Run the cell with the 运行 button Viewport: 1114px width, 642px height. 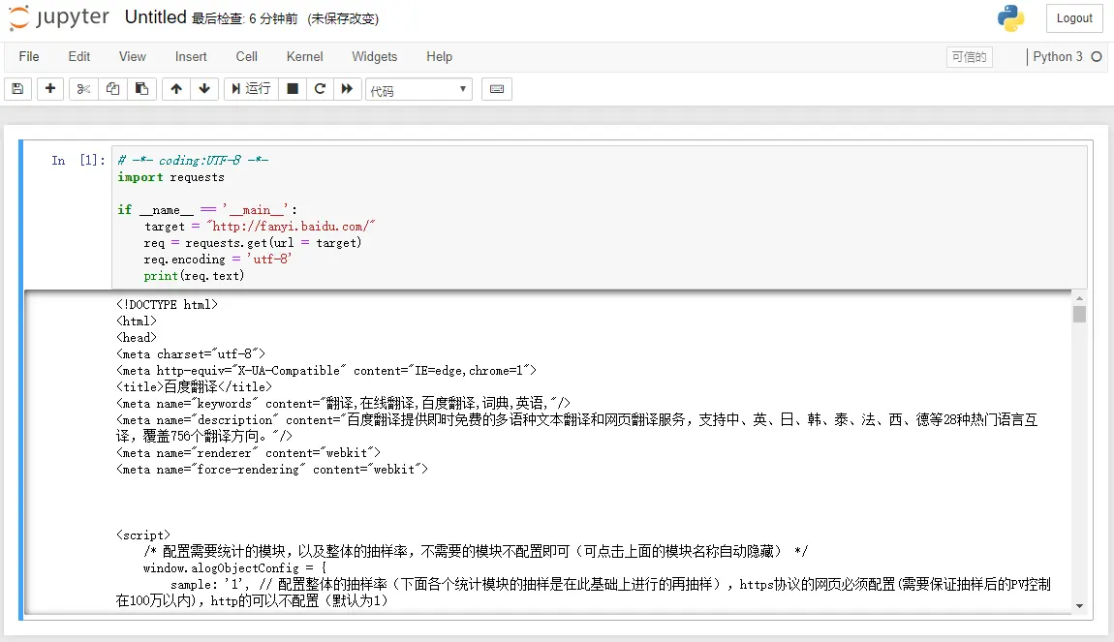pos(249,88)
